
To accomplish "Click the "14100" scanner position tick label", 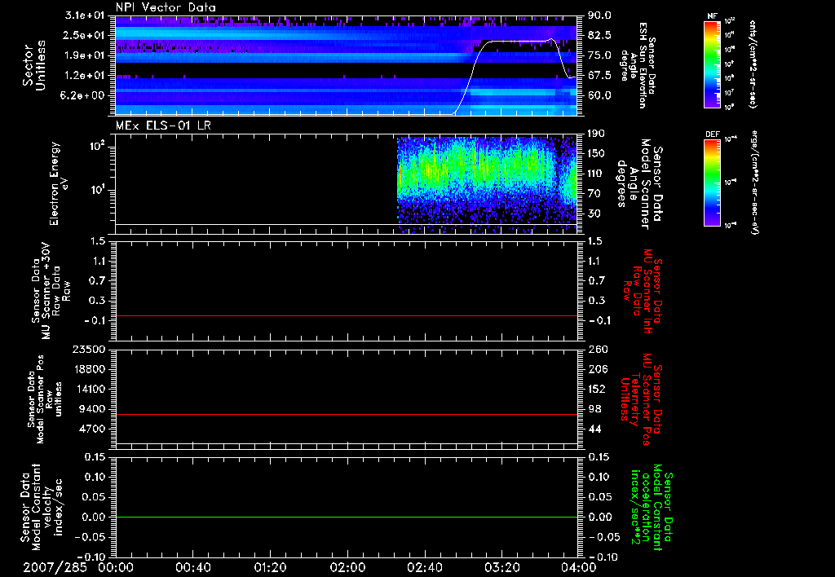I will point(88,389).
